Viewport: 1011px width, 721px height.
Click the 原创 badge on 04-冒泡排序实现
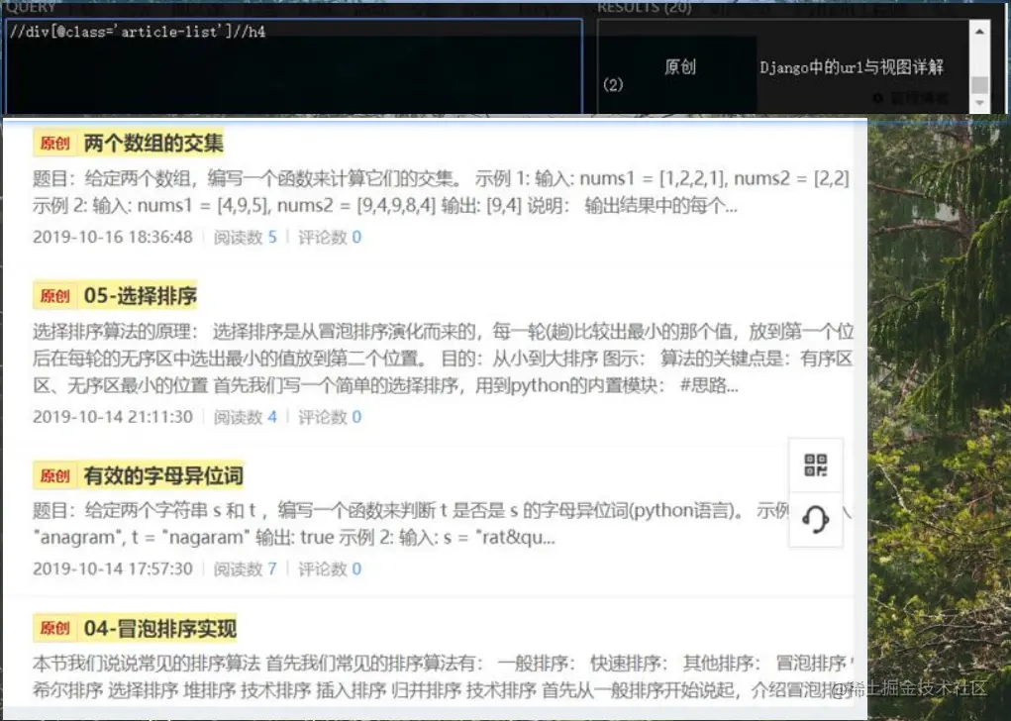click(55, 628)
